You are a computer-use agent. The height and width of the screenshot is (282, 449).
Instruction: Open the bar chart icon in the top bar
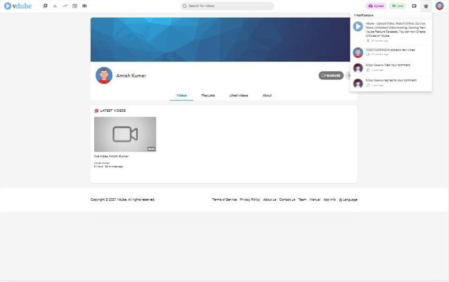click(x=55, y=6)
